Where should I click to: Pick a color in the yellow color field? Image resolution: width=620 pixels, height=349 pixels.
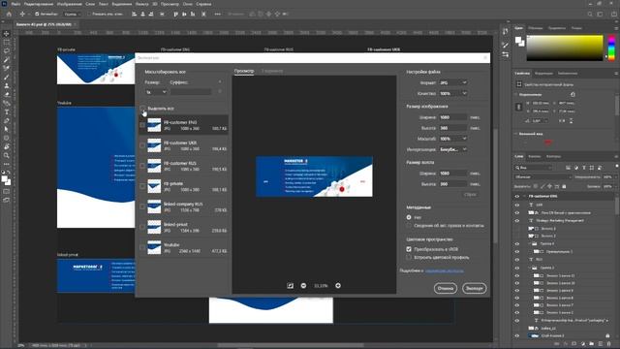click(x=564, y=48)
